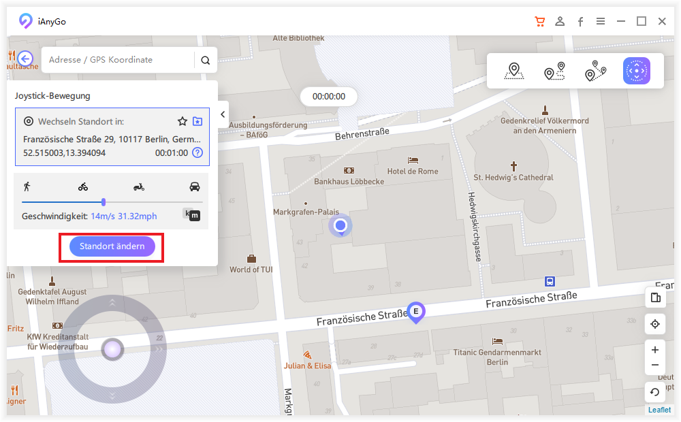Select single-location change mode icon
Viewport: 681px width, 422px height.
click(514, 71)
